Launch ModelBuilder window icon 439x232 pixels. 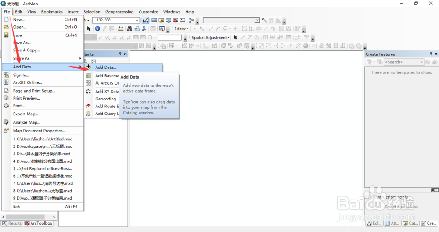click(191, 20)
